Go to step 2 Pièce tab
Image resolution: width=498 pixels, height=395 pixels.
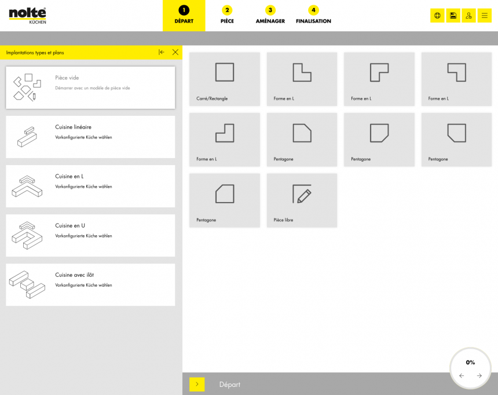pos(227,16)
